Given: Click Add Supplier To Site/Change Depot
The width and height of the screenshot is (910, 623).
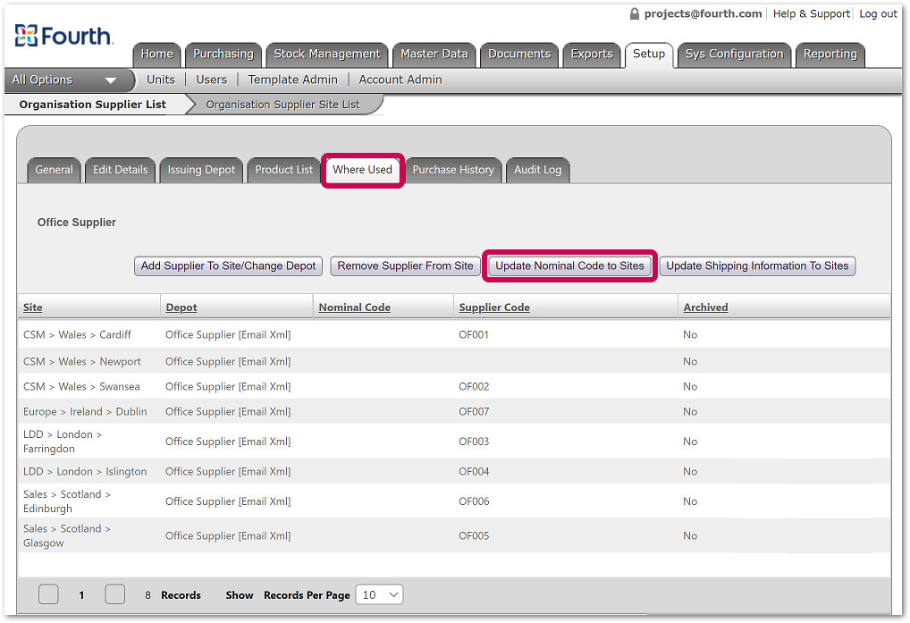Looking at the screenshot, I should [x=228, y=266].
